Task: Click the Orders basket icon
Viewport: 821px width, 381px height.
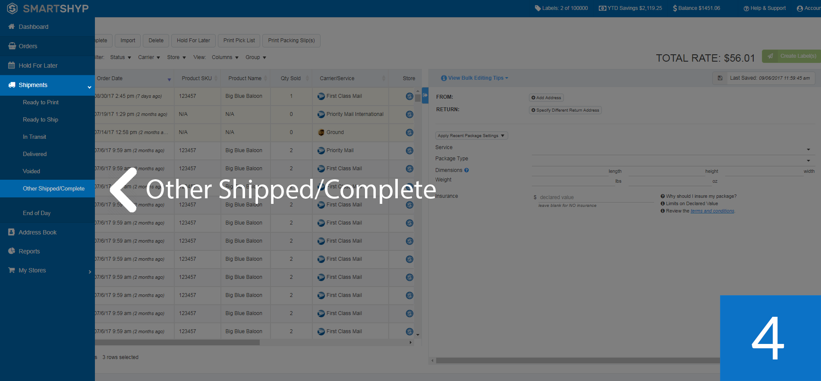Action: coord(12,46)
